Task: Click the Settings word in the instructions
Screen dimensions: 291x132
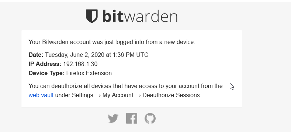Action: [x=82, y=95]
